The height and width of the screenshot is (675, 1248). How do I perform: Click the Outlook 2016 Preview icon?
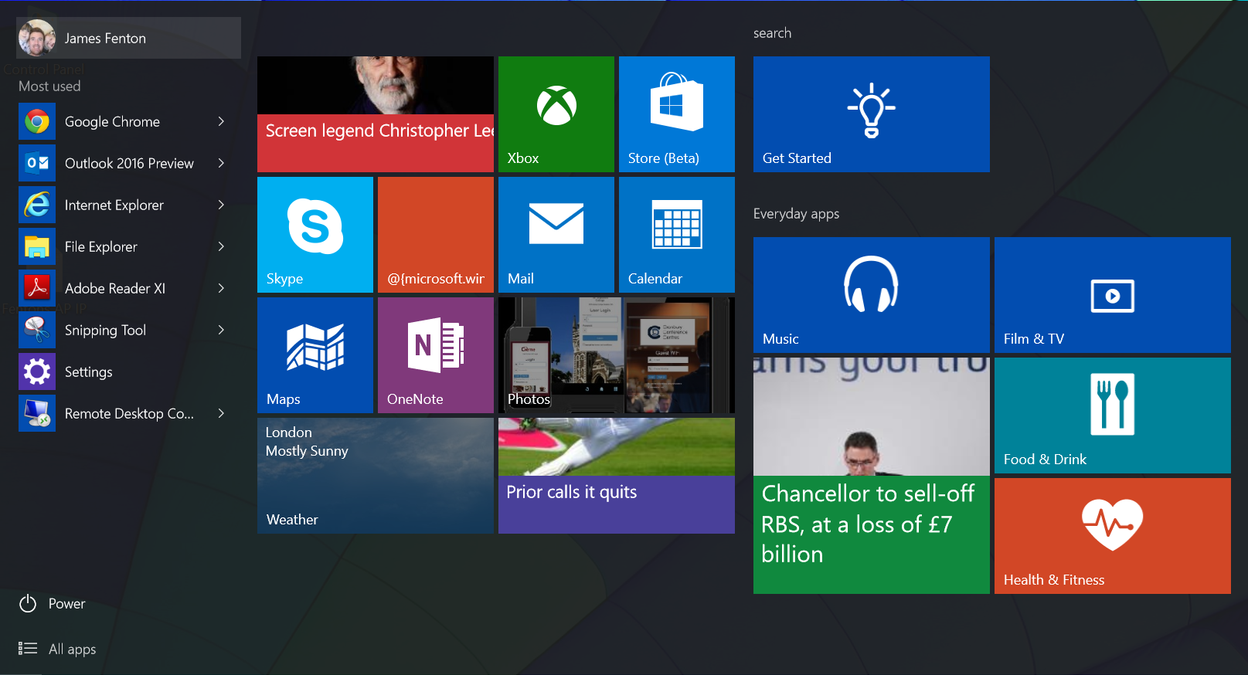pyautogui.click(x=37, y=163)
